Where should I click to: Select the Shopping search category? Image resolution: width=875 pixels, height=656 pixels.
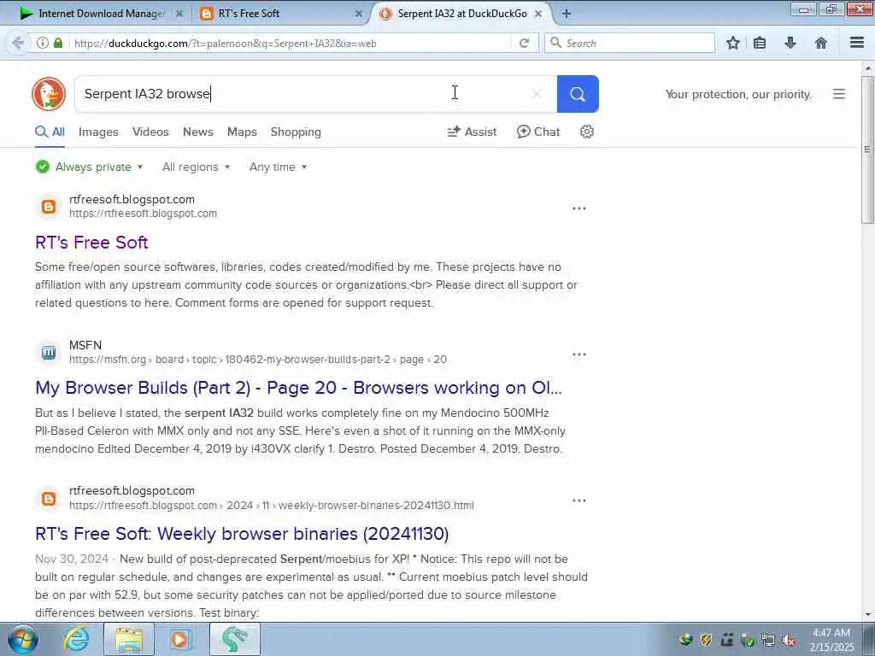[296, 132]
